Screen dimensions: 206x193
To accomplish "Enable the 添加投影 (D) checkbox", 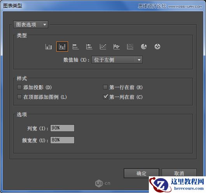I will [19, 87].
